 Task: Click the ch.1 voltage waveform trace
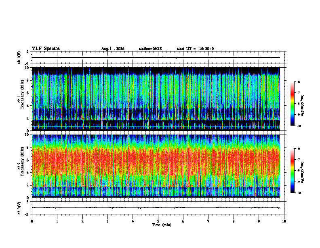point(156,58)
